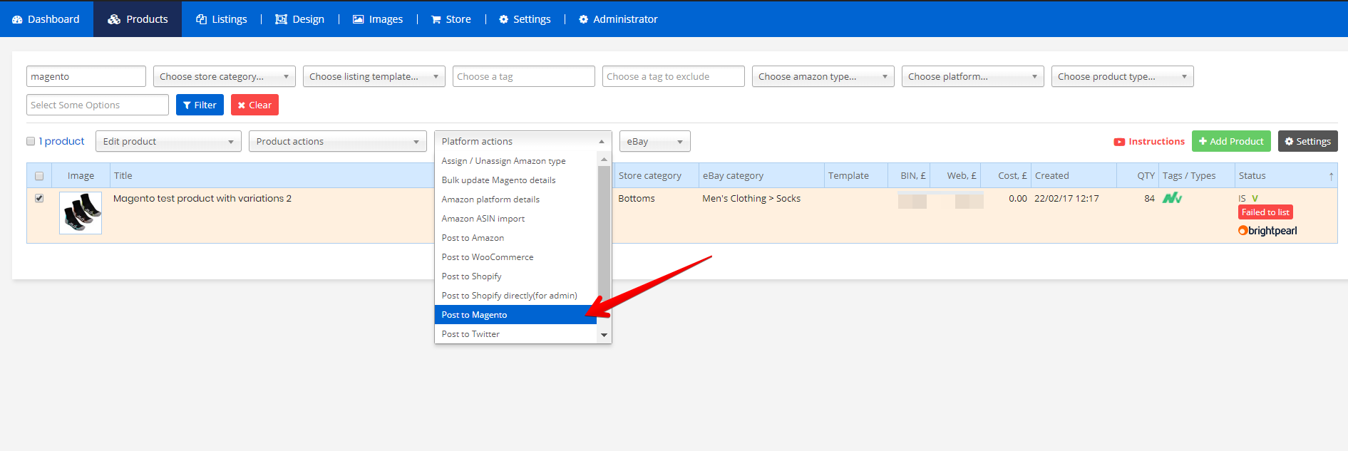Open the Edit product dropdown
The height and width of the screenshot is (451, 1348).
click(x=169, y=141)
